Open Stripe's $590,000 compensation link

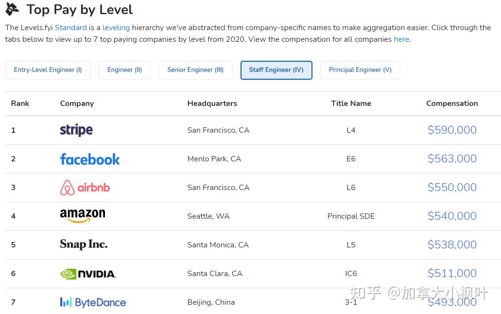pos(452,130)
